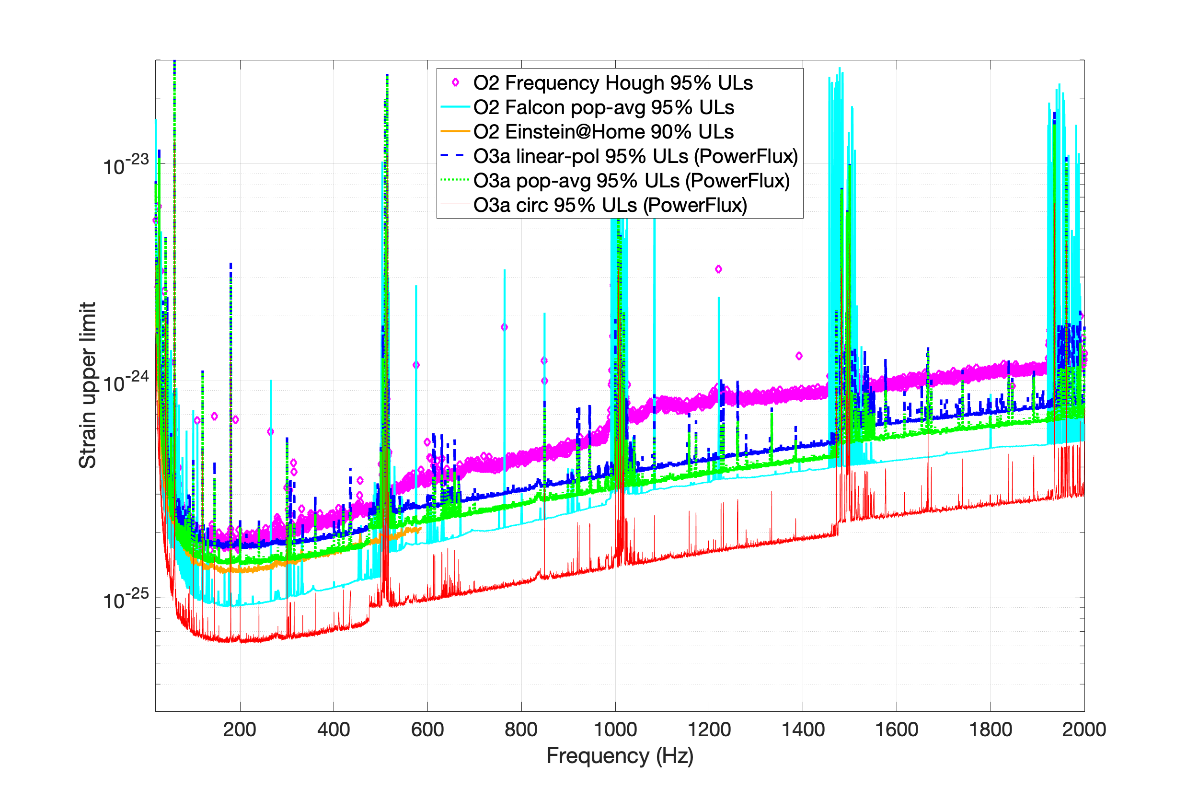Viewport: 1198px width, 799px height.
Task: Click the end of the orange Einstein@Home curve
Action: pos(420,528)
